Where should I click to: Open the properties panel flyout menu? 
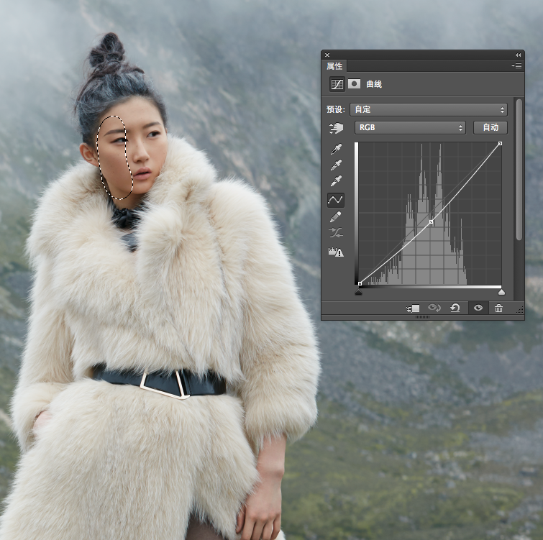pyautogui.click(x=516, y=65)
